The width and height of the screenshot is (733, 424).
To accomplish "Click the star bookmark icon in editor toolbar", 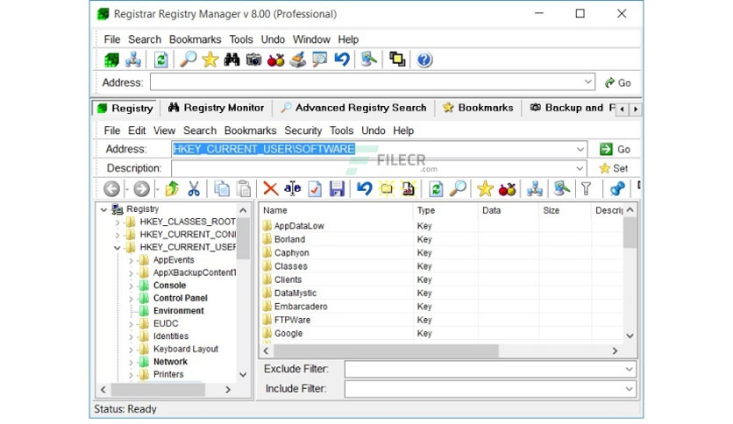I will click(x=485, y=189).
